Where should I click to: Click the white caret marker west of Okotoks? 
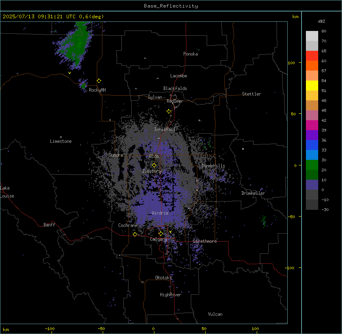pos(143,282)
